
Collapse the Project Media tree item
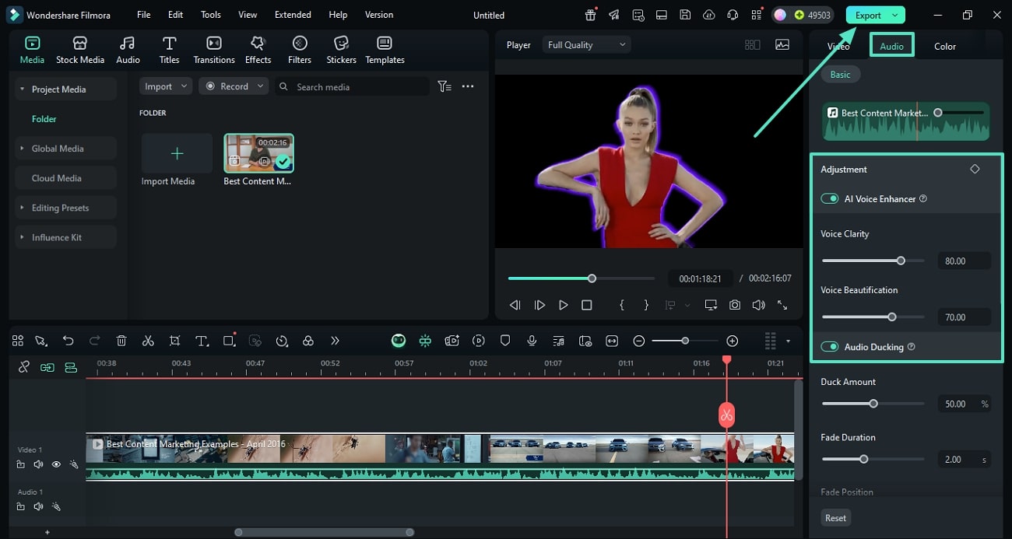(x=23, y=89)
